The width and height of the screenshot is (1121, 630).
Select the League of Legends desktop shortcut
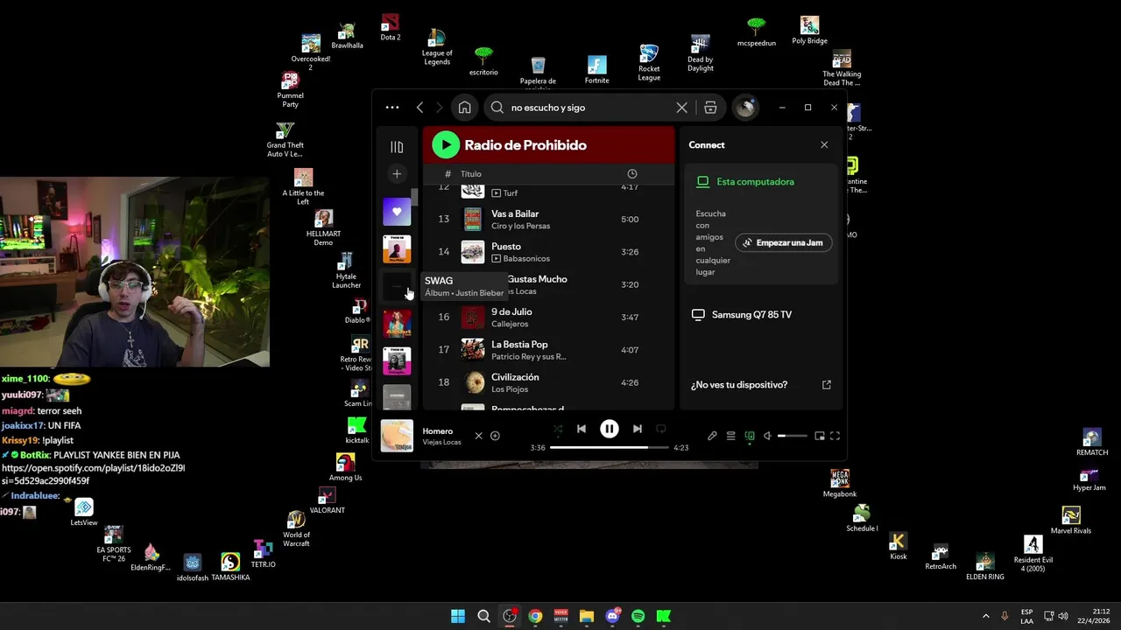coord(437,47)
